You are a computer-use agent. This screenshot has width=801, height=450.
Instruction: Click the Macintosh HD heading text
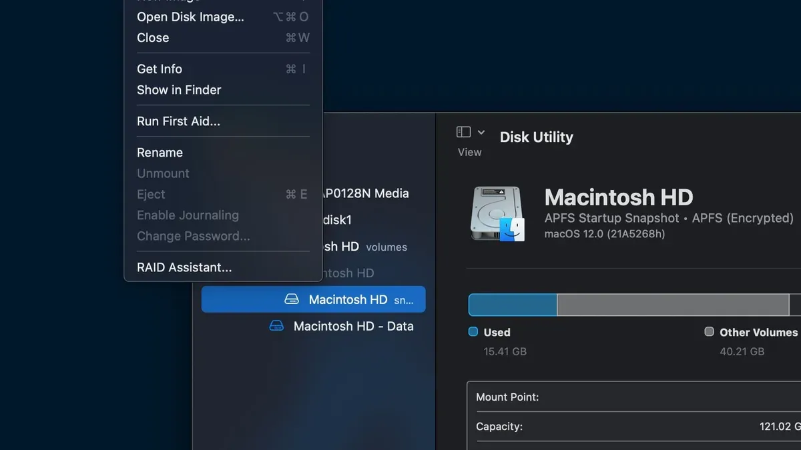pyautogui.click(x=619, y=197)
